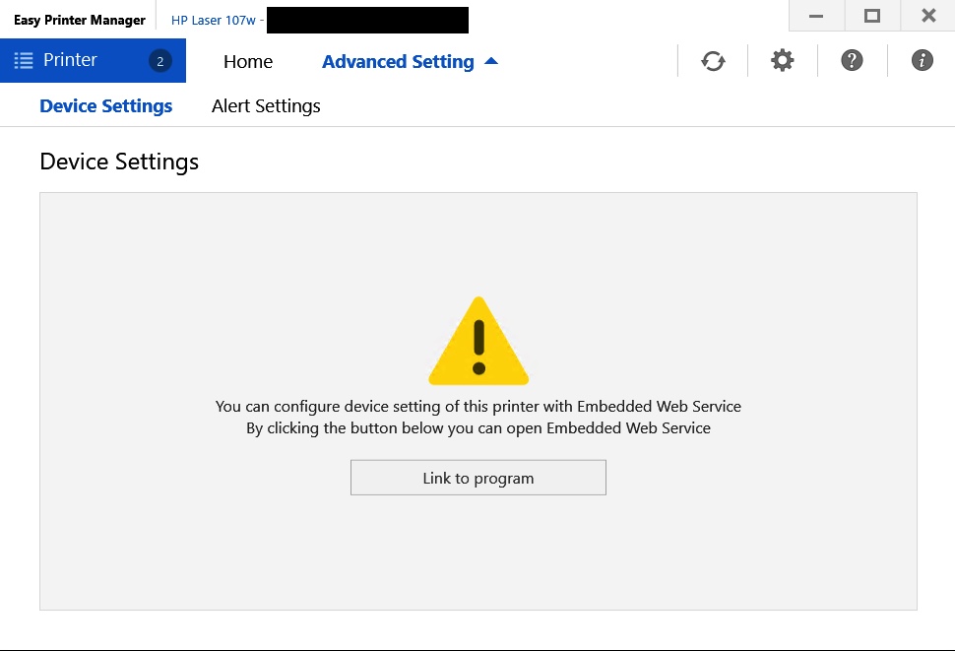
Task: Click the Device Settings page heading
Action: click(x=119, y=162)
